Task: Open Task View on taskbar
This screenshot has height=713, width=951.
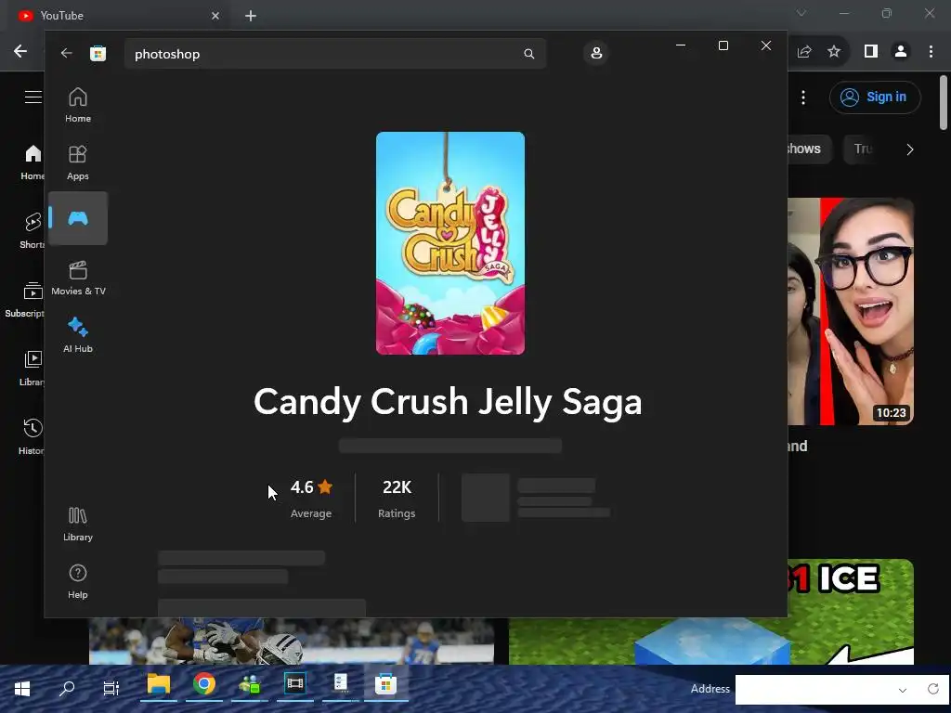Action: 111,688
